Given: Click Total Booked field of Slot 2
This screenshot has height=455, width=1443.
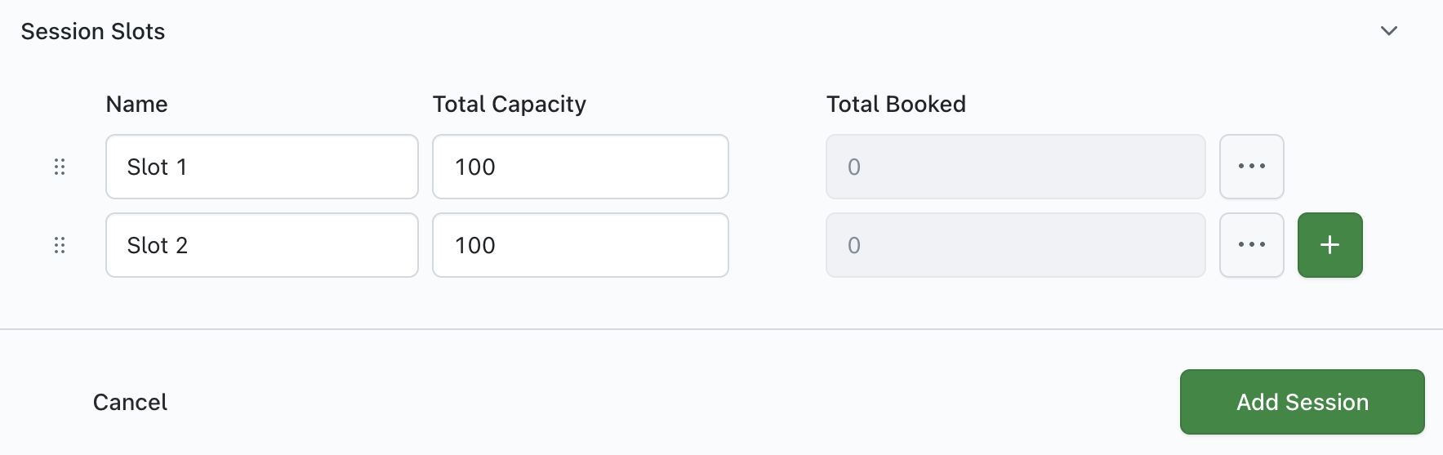Looking at the screenshot, I should pyautogui.click(x=1015, y=245).
